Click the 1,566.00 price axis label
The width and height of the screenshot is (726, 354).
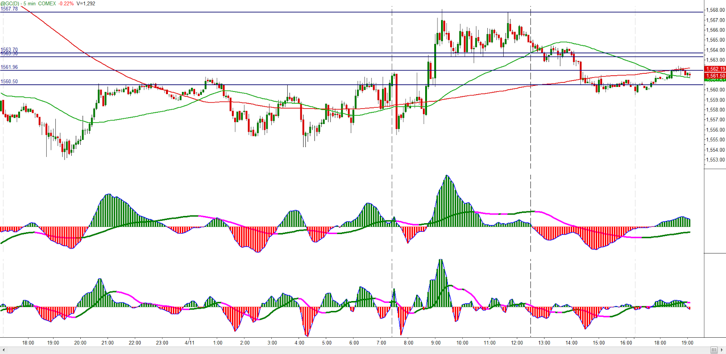coord(716,30)
